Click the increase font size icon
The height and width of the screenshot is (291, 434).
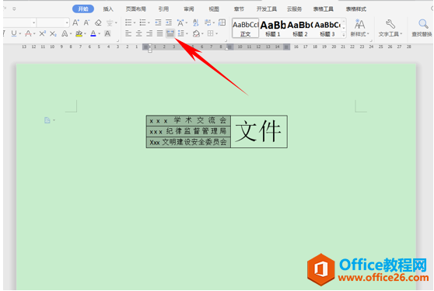75,23
